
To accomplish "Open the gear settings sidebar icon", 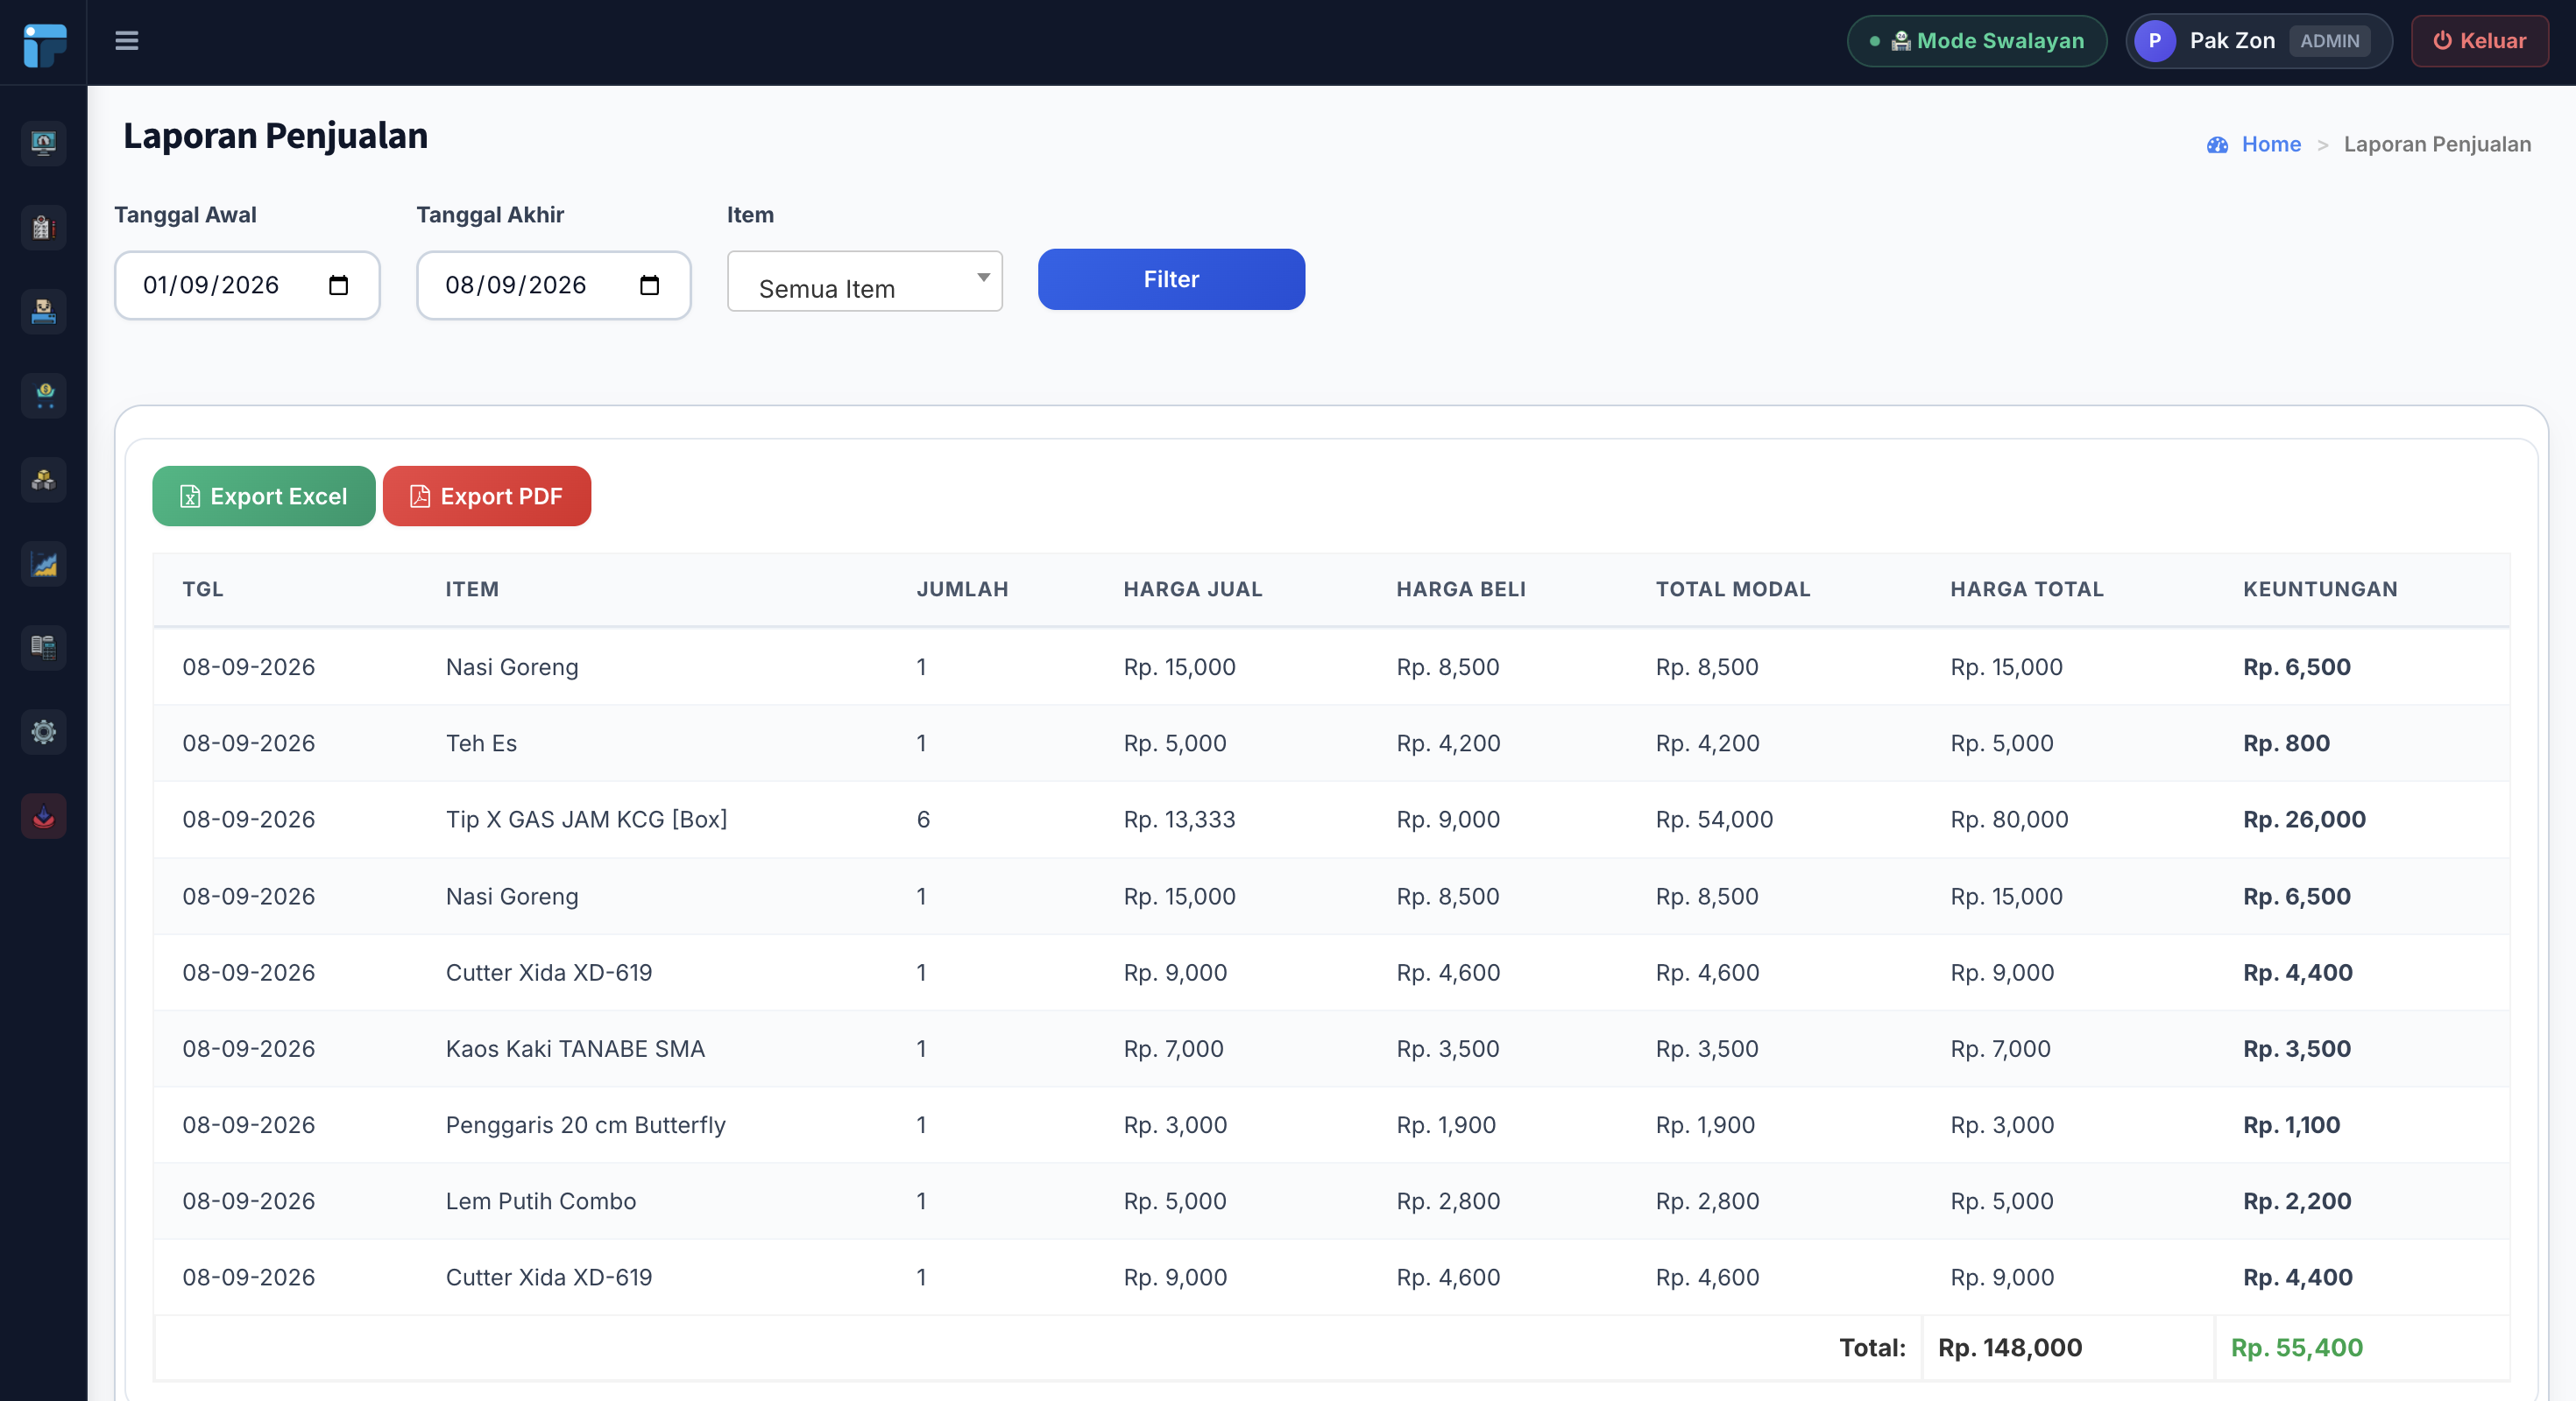I will pyautogui.click(x=43, y=731).
